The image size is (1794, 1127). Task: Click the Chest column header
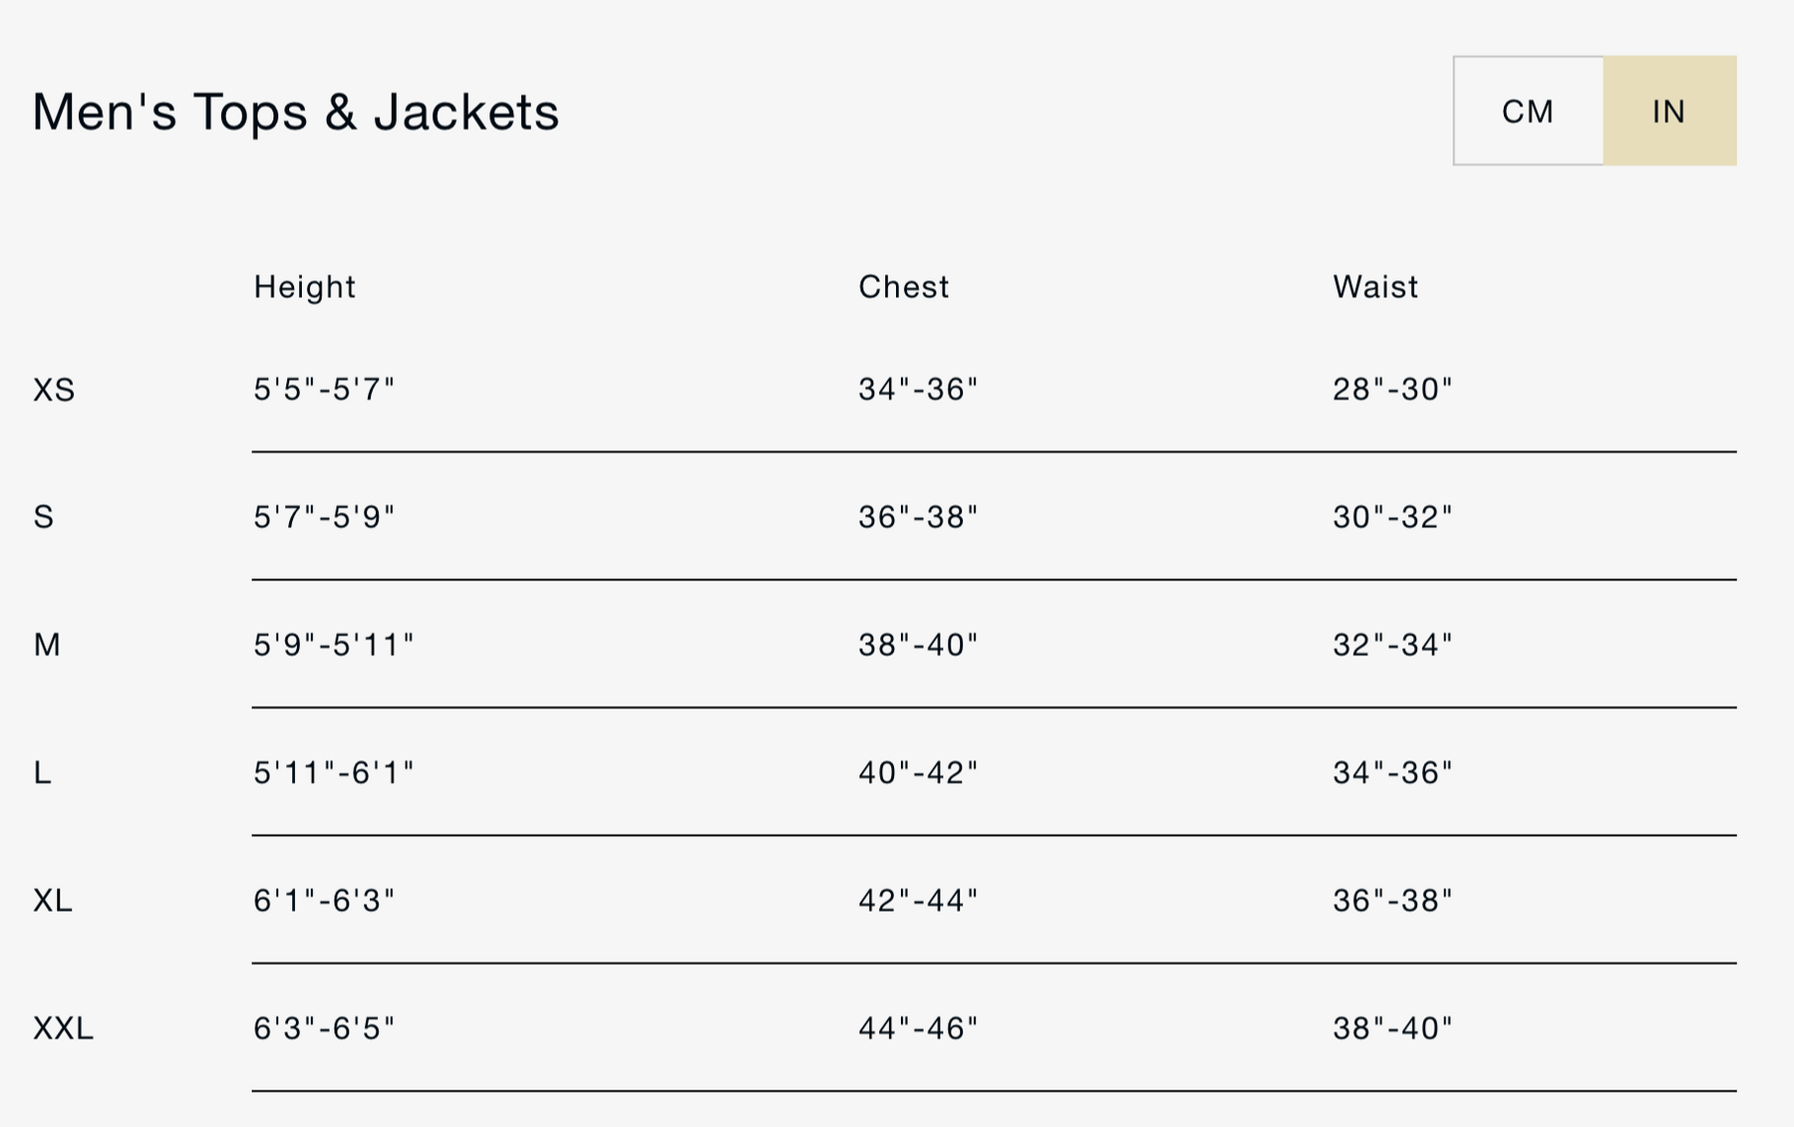[903, 287]
